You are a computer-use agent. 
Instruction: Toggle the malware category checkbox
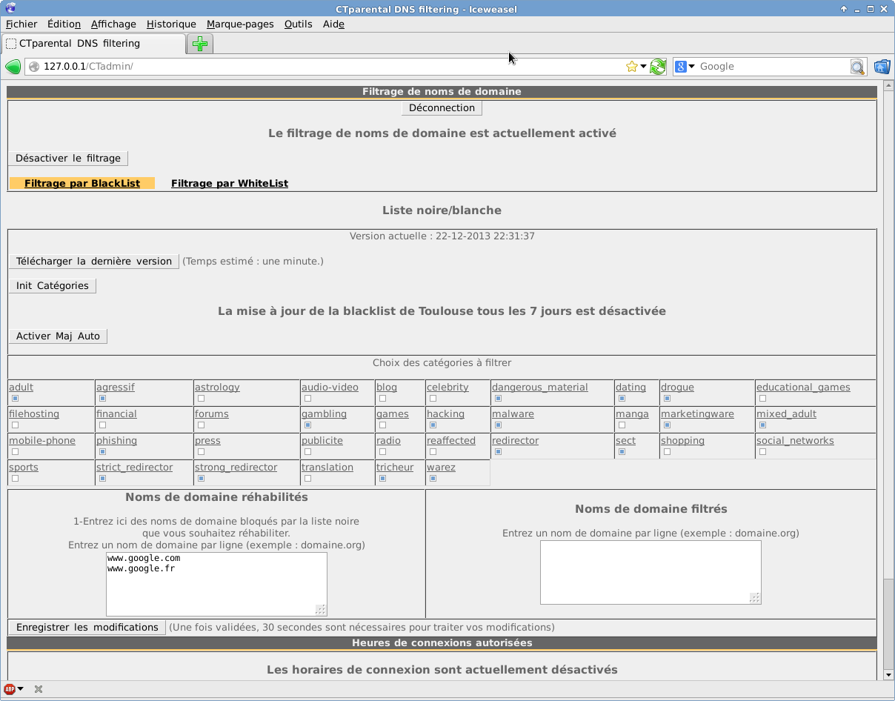tap(498, 425)
